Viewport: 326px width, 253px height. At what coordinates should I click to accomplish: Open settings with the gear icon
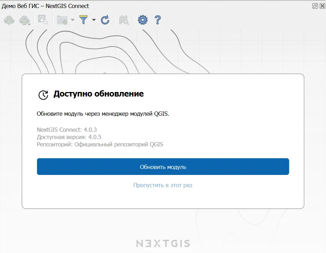143,20
